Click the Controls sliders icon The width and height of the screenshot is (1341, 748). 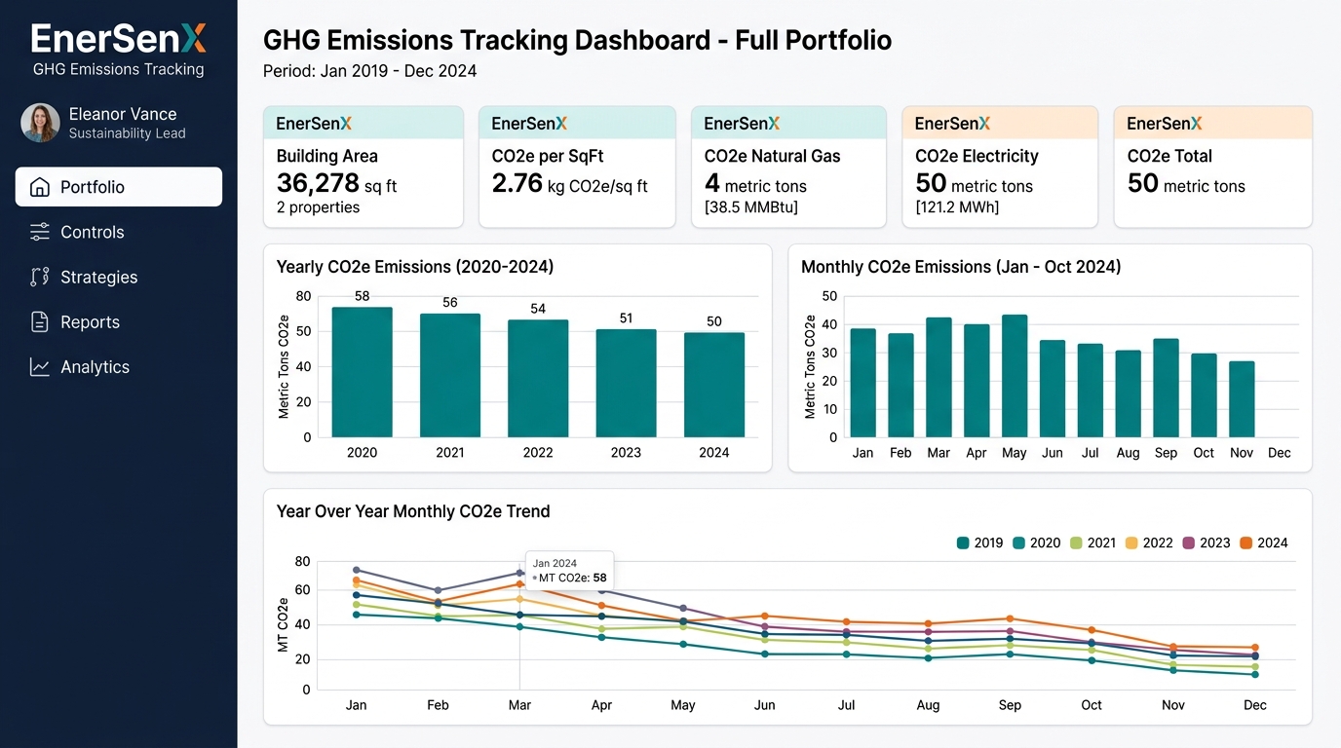click(x=39, y=232)
